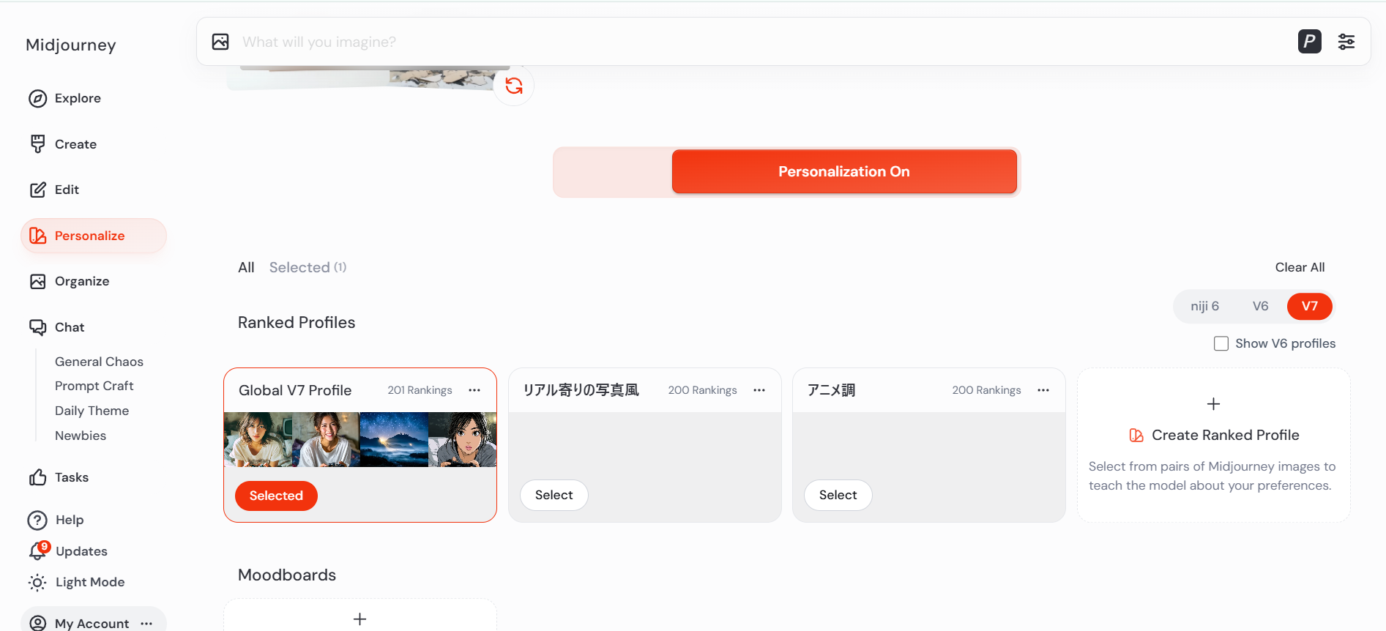Image resolution: width=1386 pixels, height=631 pixels.
Task: Click the Updates bell icon
Action: [38, 550]
